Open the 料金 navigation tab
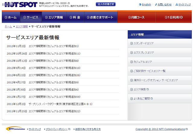193x134 pixels. point(75,17)
